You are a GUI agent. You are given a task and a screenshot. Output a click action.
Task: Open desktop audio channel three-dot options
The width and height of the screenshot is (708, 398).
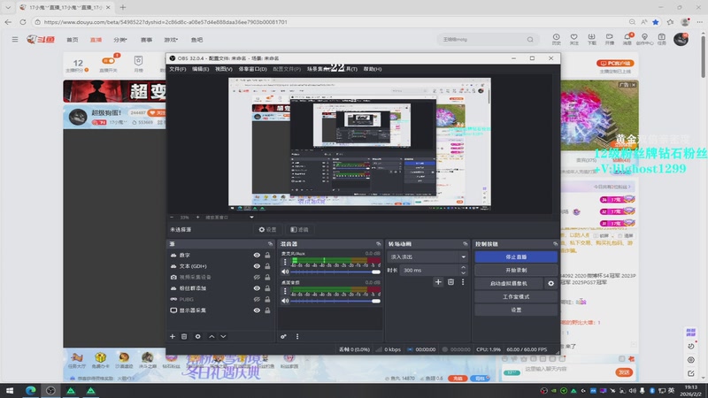(285, 291)
